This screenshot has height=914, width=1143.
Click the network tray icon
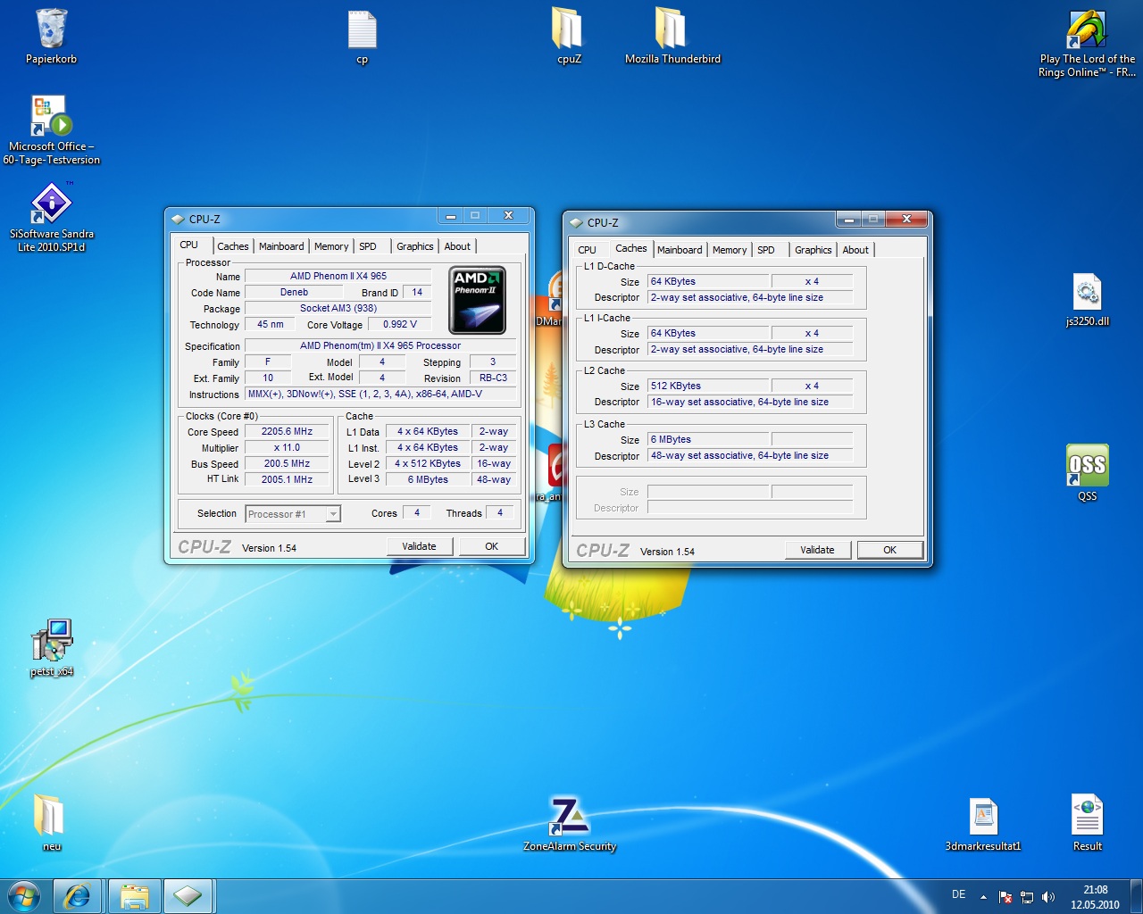[1027, 897]
